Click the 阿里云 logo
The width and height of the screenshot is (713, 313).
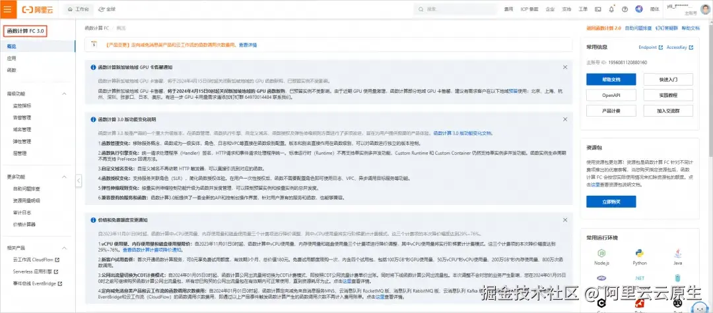pos(39,9)
